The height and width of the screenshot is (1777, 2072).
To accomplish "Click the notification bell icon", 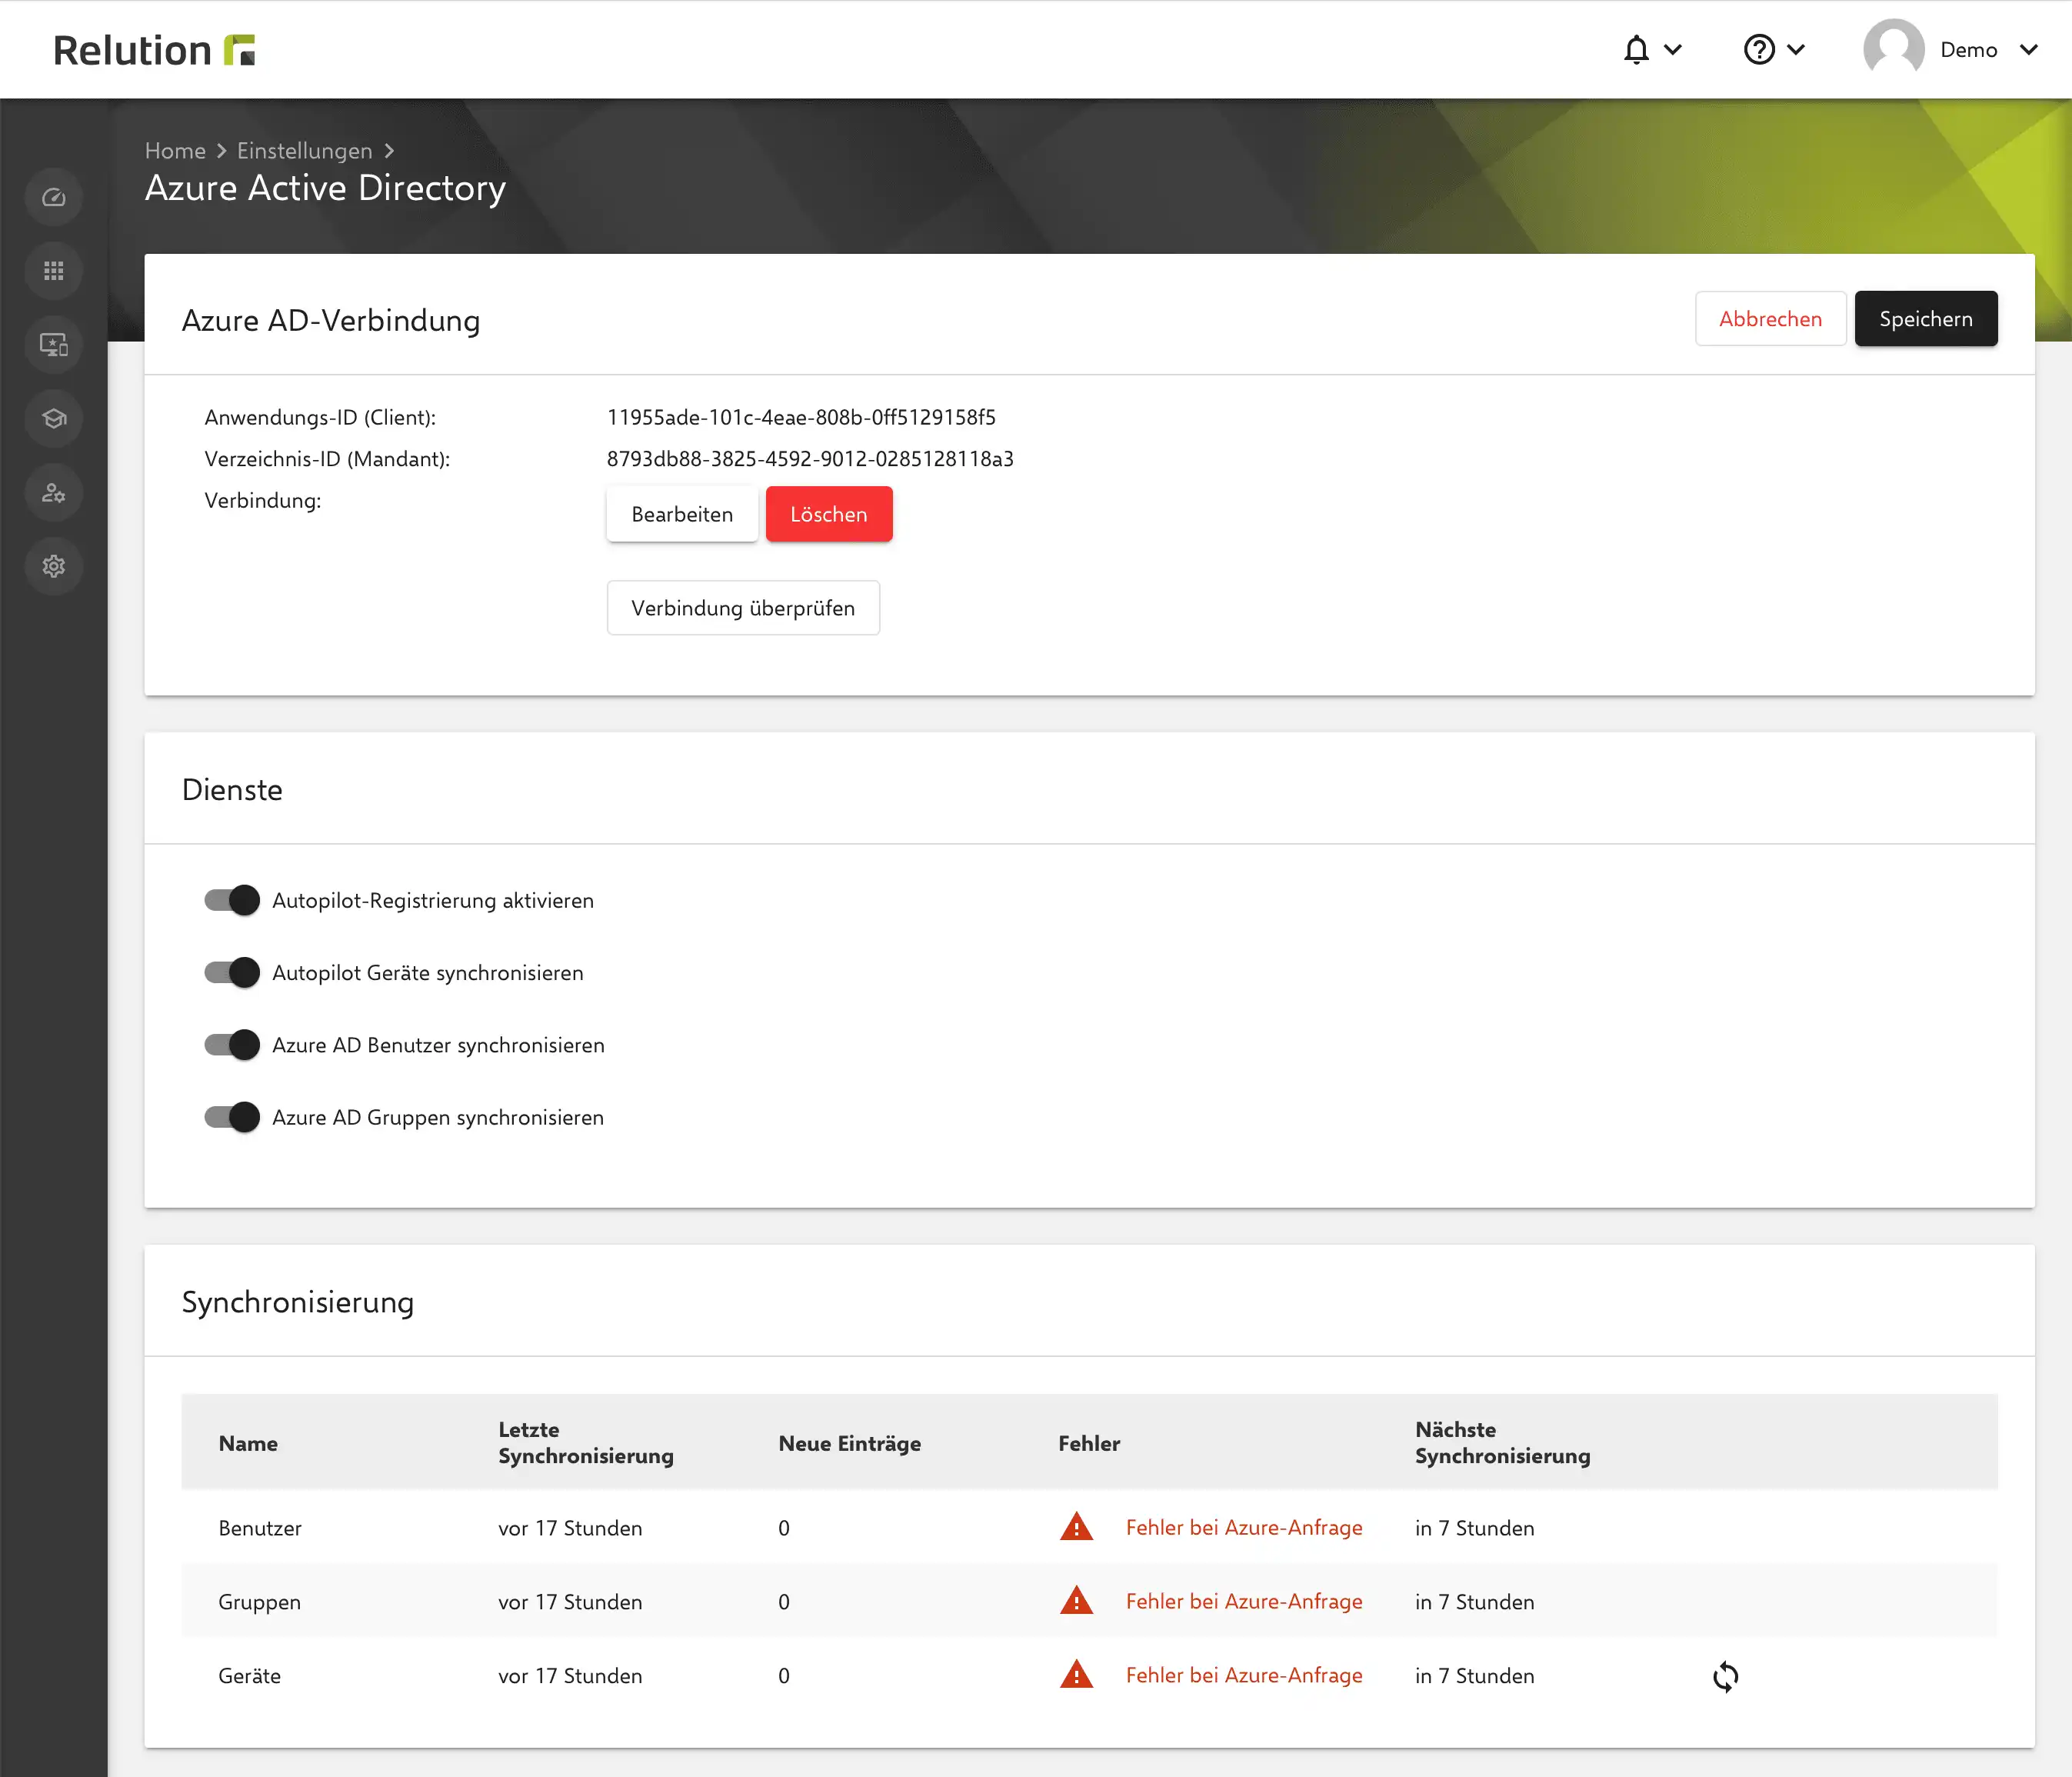I will [1636, 49].
